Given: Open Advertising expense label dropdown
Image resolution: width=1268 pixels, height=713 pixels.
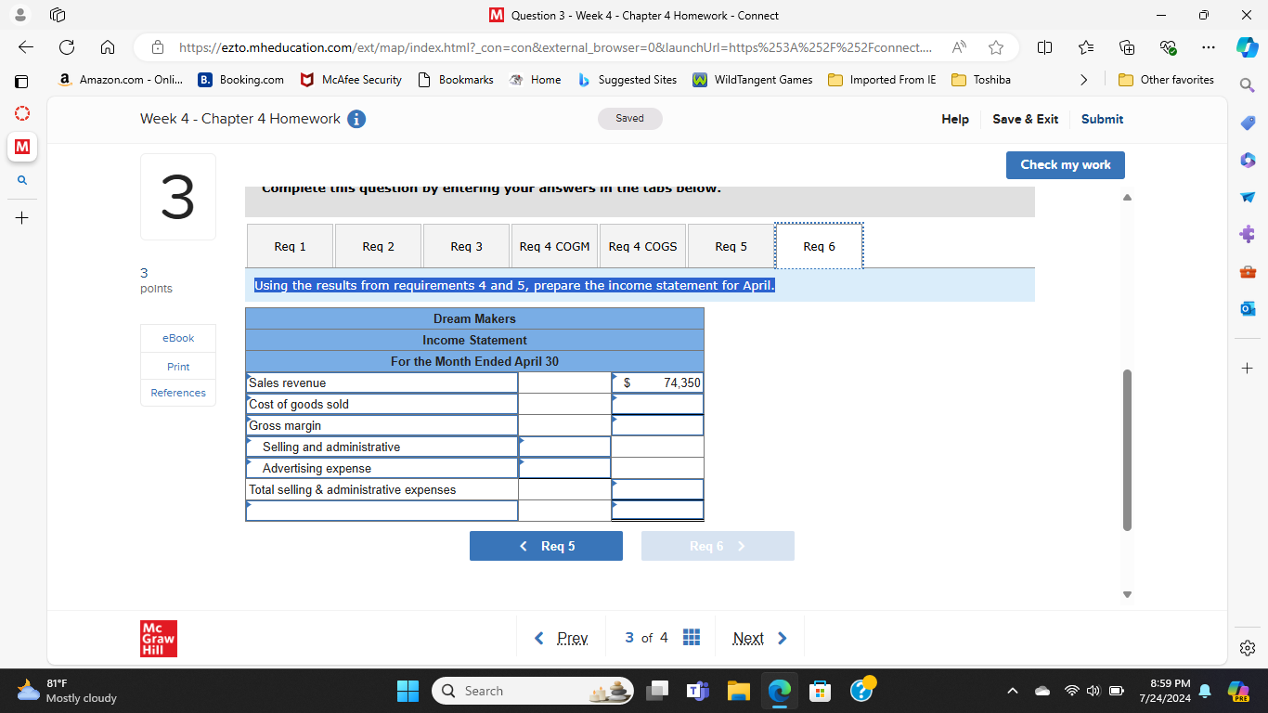Looking at the screenshot, I should 382,468.
